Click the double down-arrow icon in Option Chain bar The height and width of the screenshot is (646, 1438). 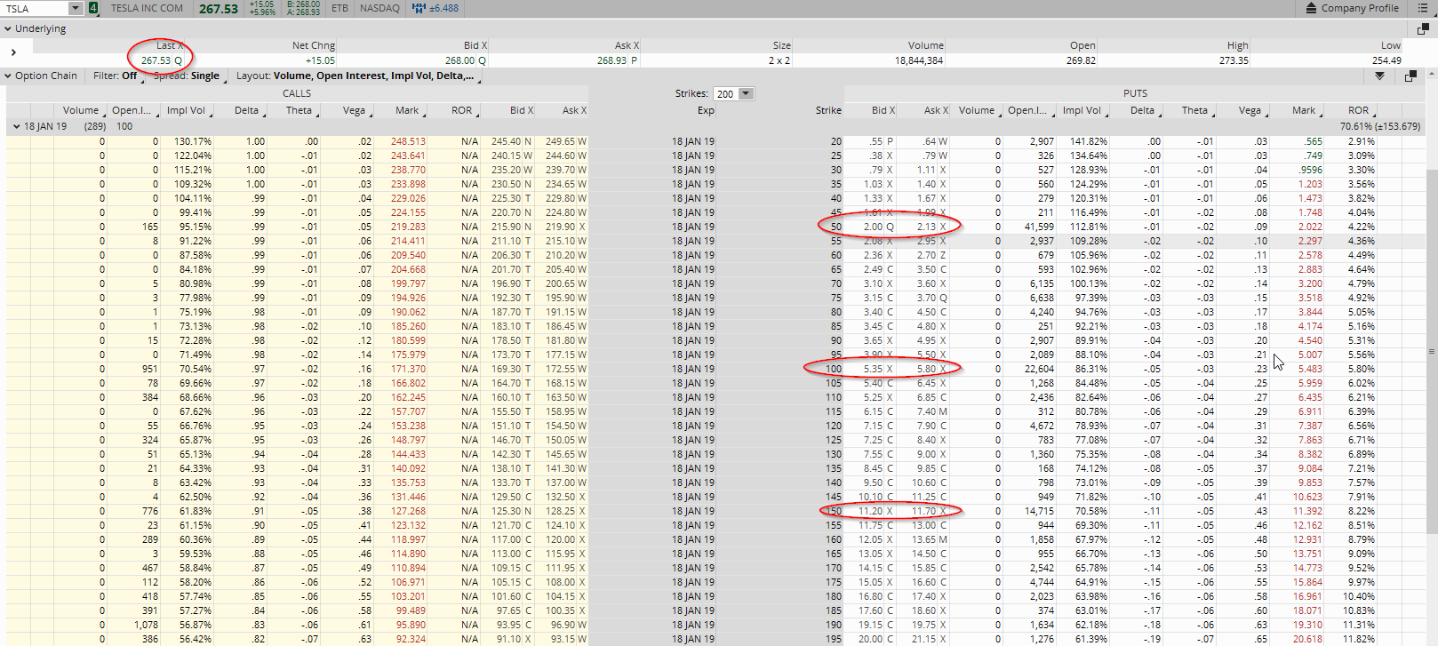[1379, 76]
